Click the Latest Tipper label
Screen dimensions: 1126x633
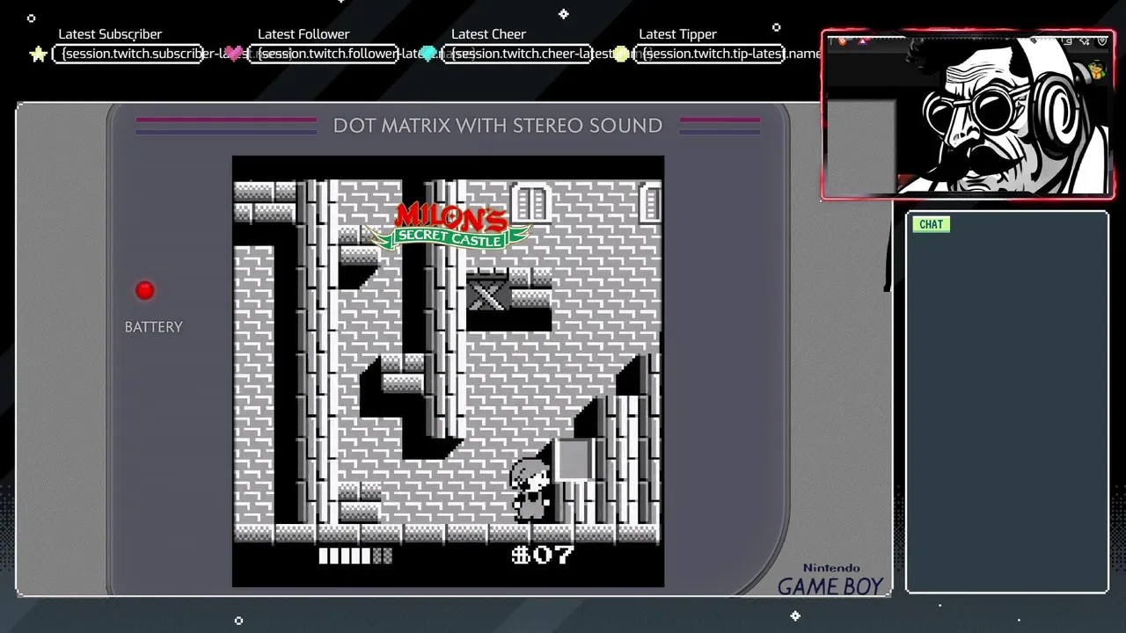pos(677,34)
